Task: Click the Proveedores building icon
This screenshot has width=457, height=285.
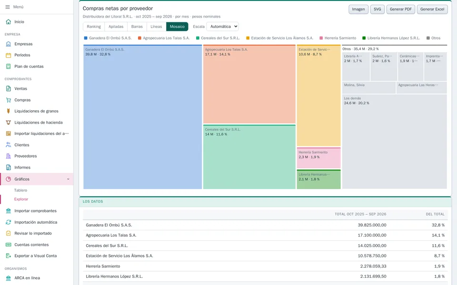Action: [x=9, y=156]
